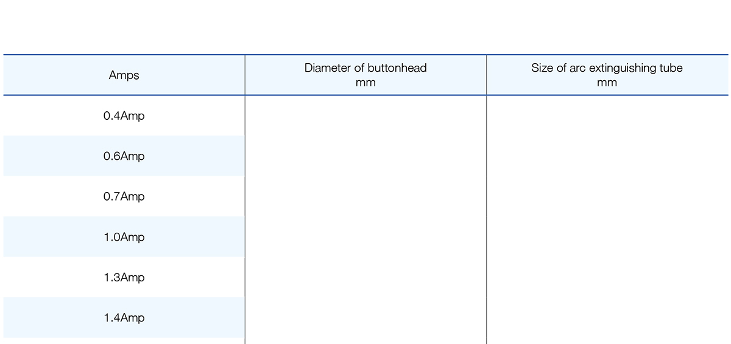Viewport: 731px width, 344px height.
Task: Click the empty buttonhead diameter cell for 0.4Amp
Action: click(365, 115)
